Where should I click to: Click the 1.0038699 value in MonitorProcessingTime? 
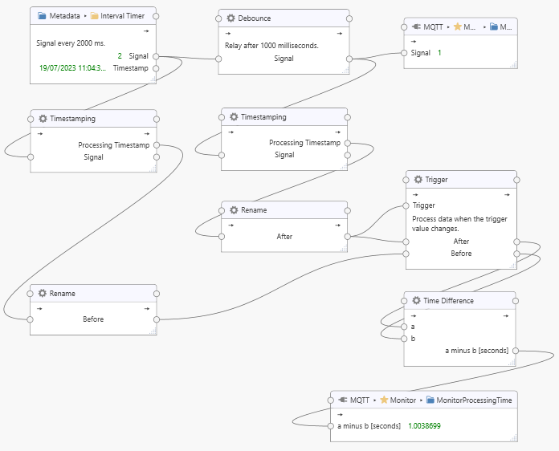(x=430, y=425)
